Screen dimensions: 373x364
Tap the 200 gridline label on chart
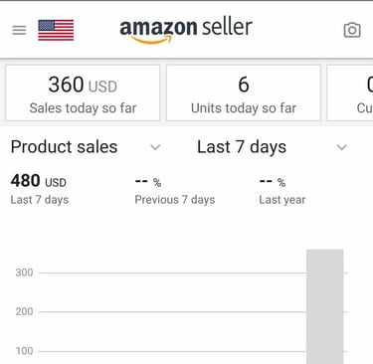tap(24, 311)
